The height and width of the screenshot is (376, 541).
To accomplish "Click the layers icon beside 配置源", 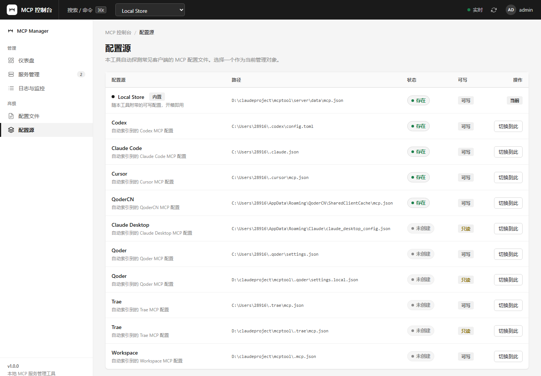I will tap(11, 130).
